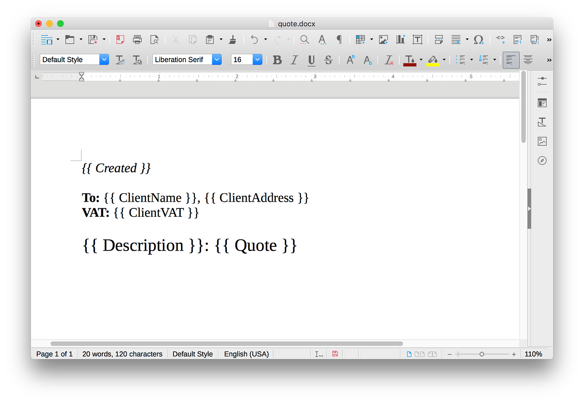The width and height of the screenshot is (584, 403).
Task: Expand the Insert Table dropdown arrow
Action: (x=372, y=40)
